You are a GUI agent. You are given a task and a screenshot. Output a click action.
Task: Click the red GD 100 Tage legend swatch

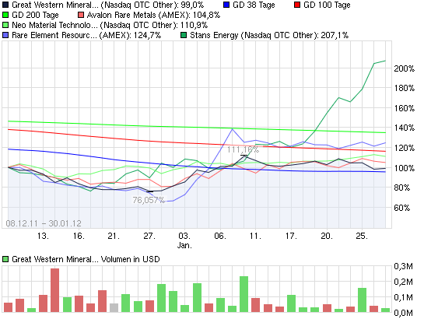(x=297, y=5)
